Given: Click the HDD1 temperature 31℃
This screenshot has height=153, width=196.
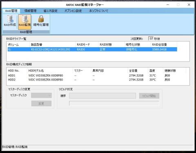Looking at the screenshot, I should [x=152, y=75].
